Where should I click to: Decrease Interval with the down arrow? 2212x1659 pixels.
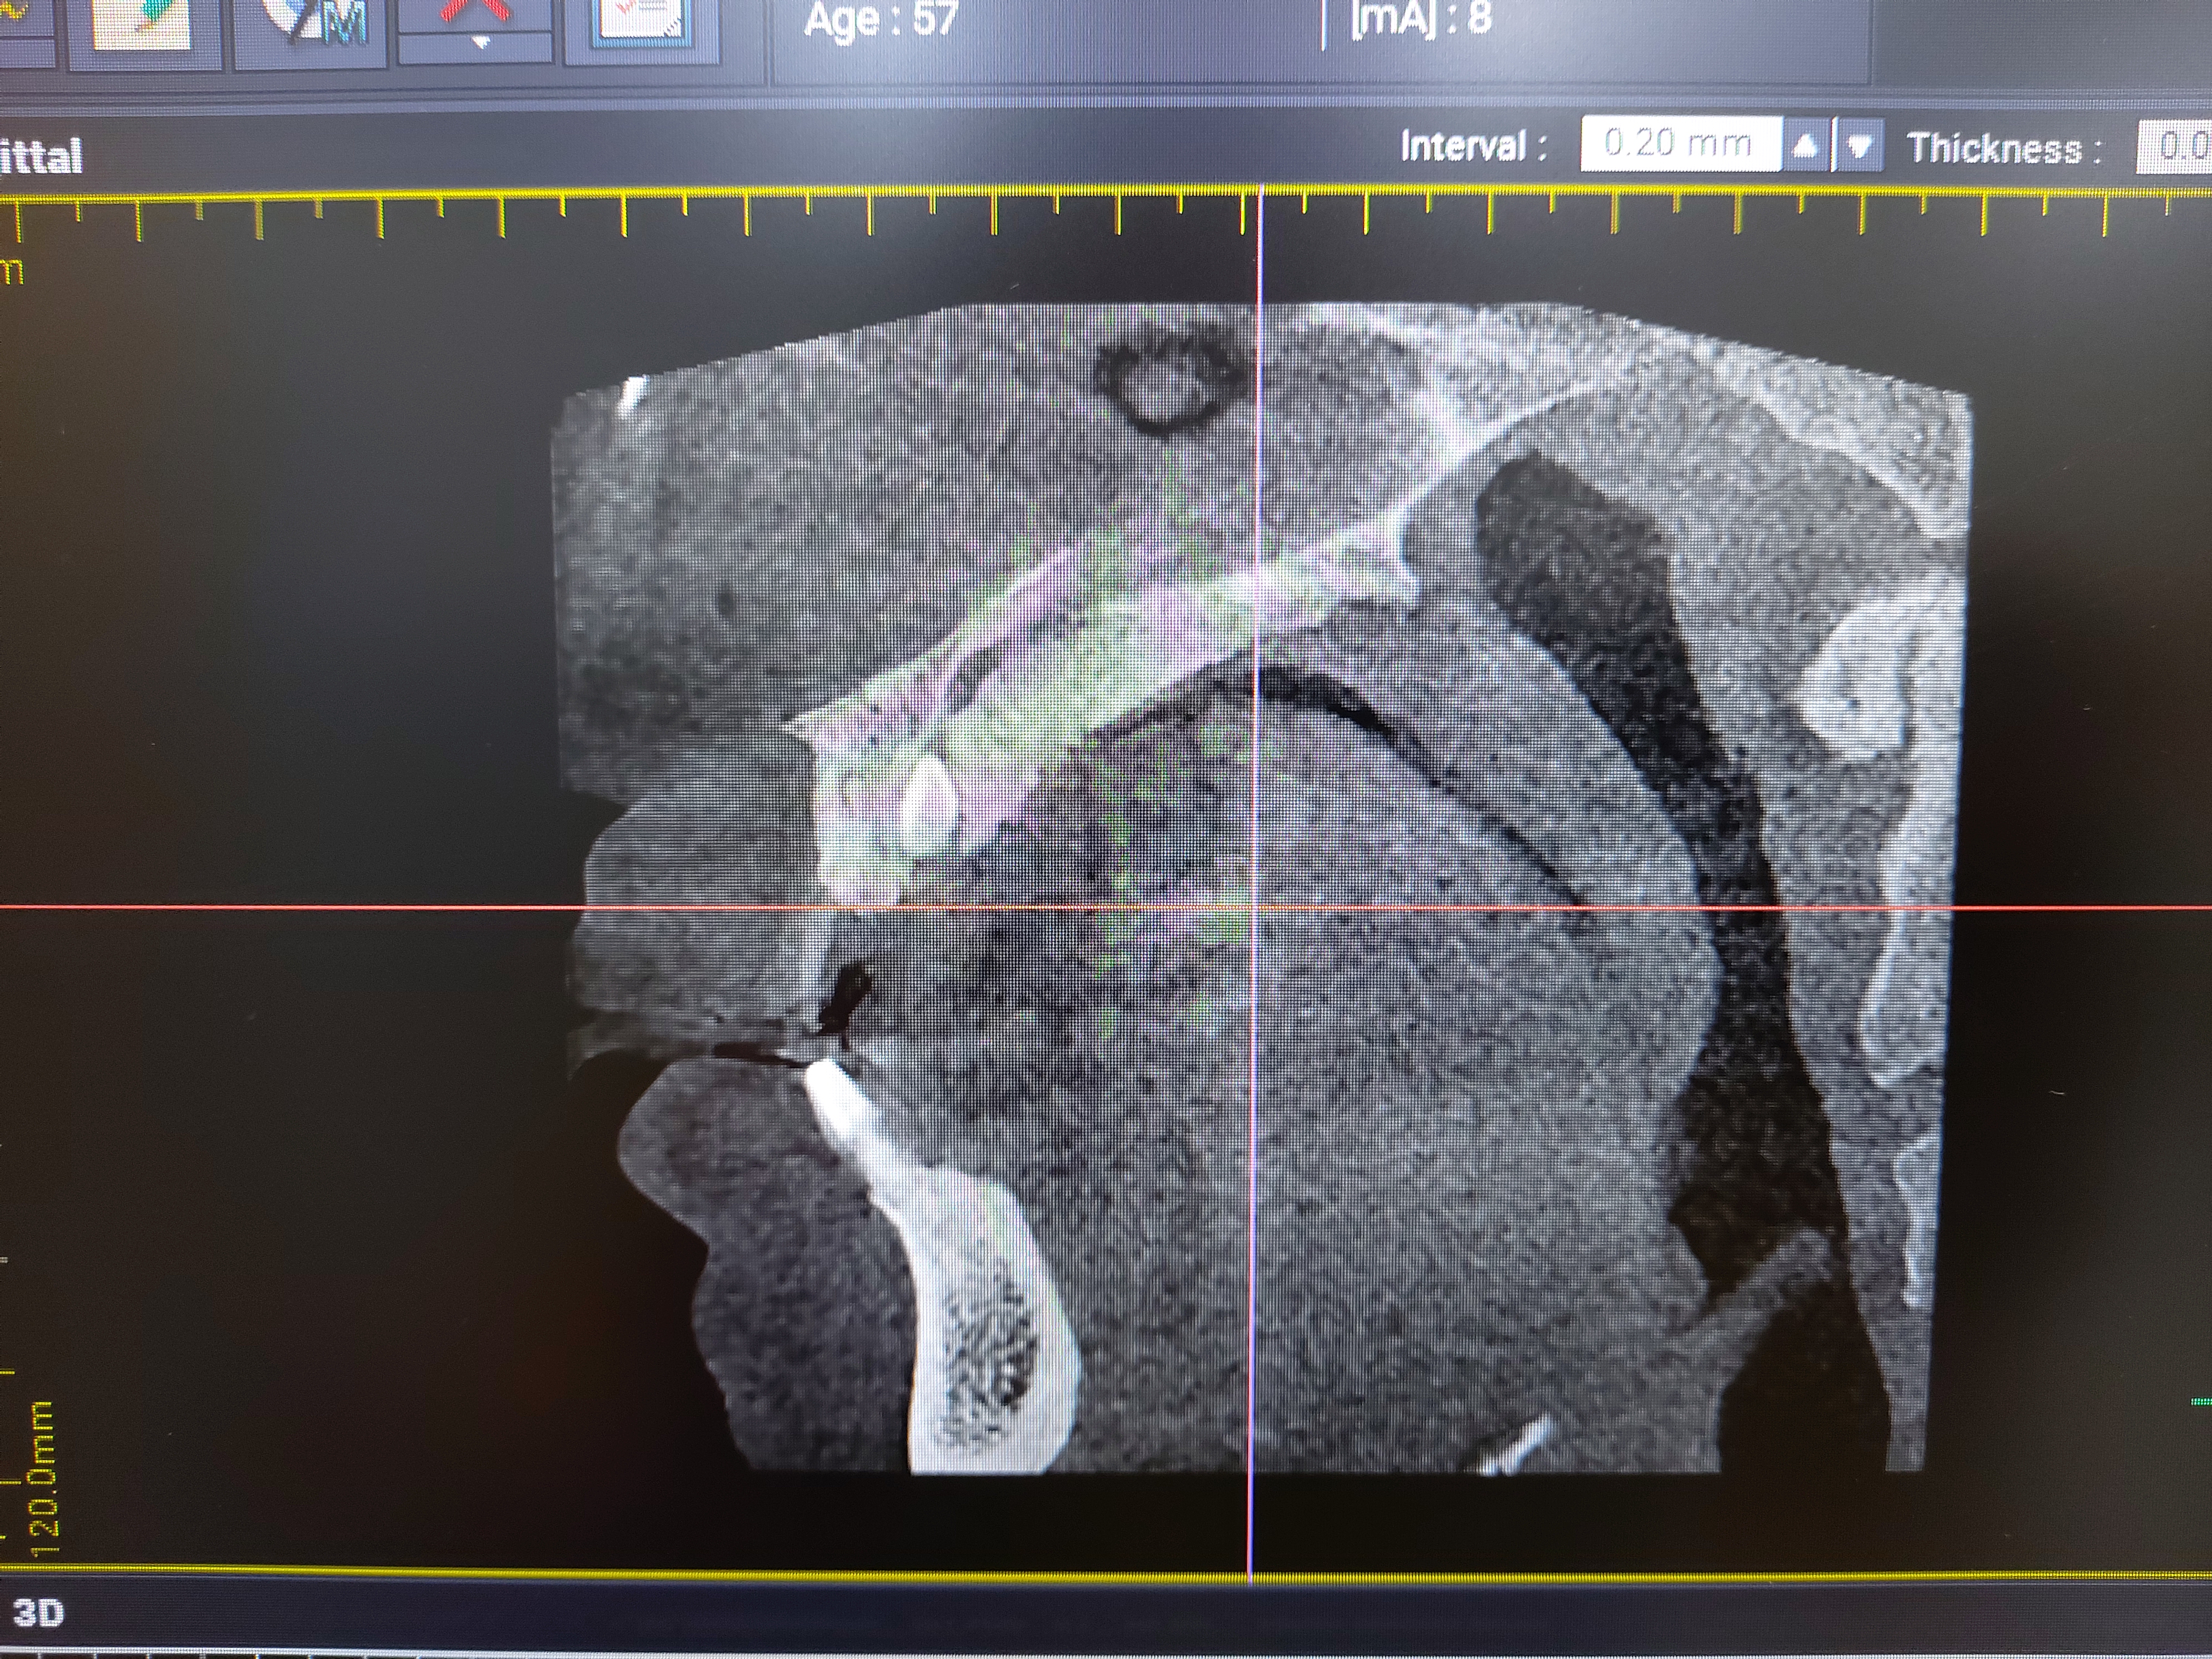(1859, 147)
